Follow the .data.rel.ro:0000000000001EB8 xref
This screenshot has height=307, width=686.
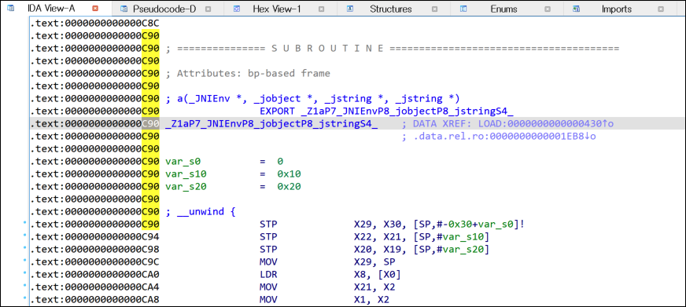(504, 137)
